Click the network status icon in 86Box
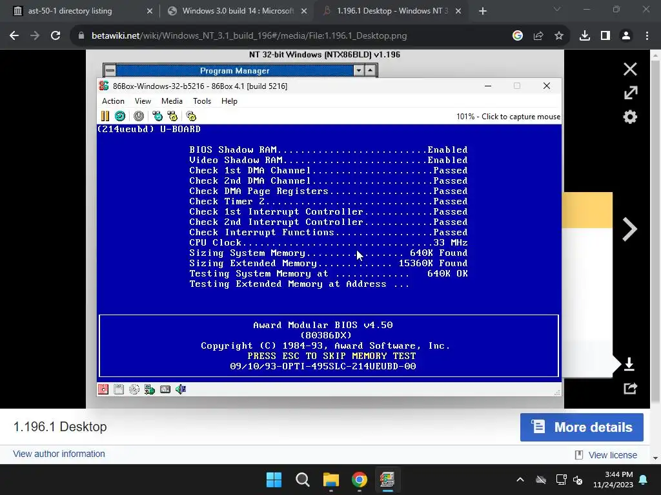Image resolution: width=661 pixels, height=495 pixels. click(150, 389)
